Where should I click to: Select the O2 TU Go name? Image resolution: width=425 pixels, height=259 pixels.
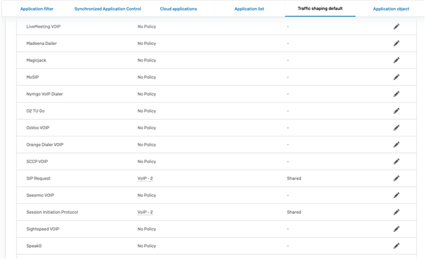pyautogui.click(x=35, y=111)
